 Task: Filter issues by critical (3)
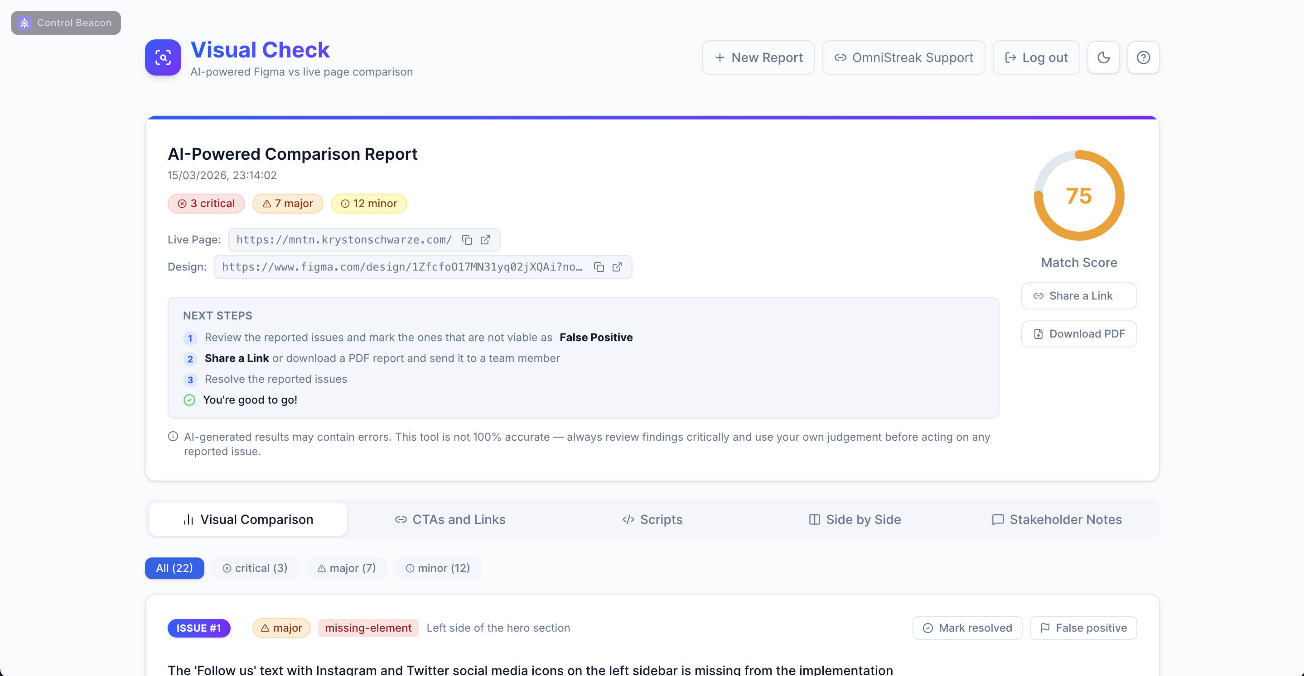[x=255, y=568]
